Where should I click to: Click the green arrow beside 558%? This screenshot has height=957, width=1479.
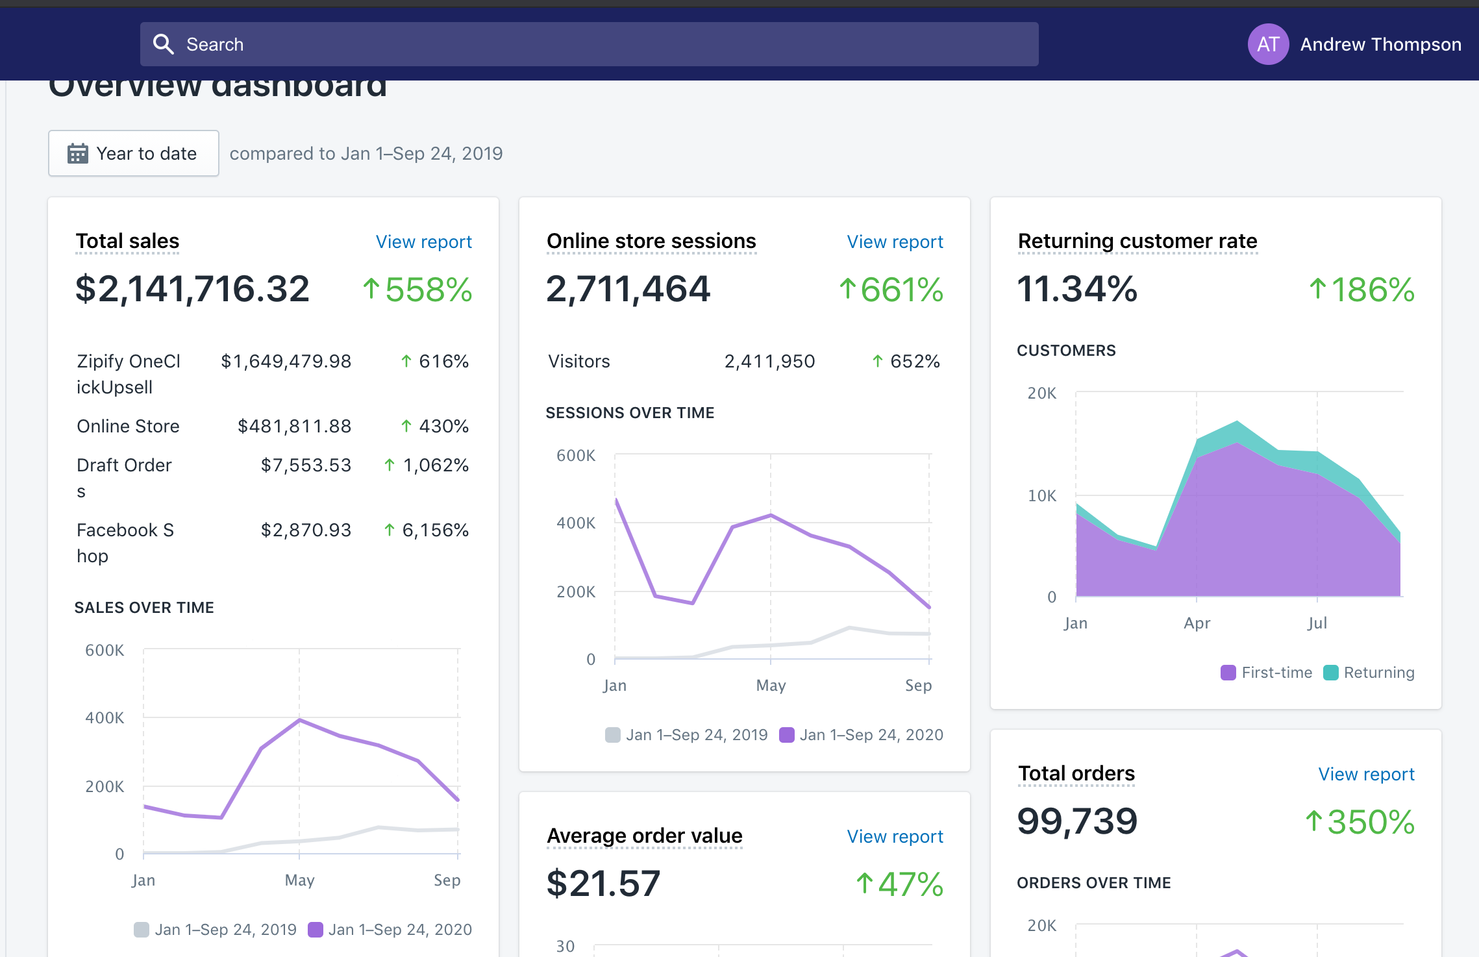tap(371, 289)
